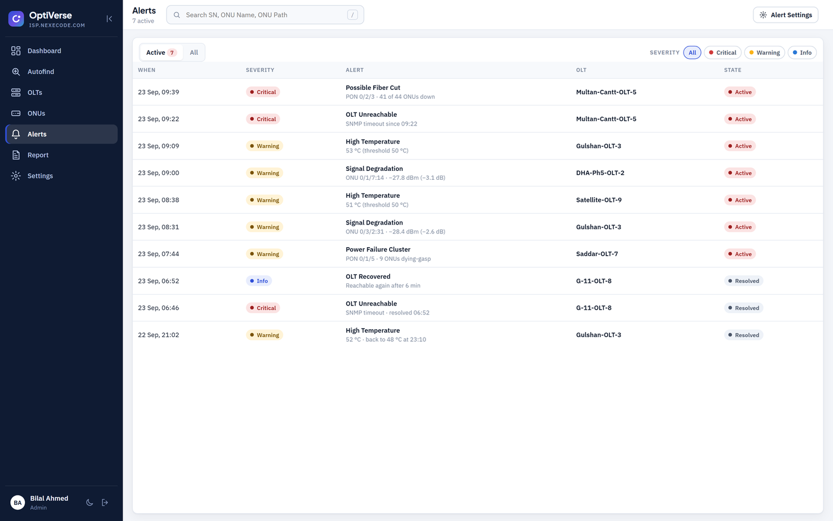Click DHA-Ph5-OLT-2 OLT name

click(x=600, y=173)
